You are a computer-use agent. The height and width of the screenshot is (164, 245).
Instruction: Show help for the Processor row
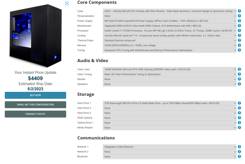pos(239,30)
